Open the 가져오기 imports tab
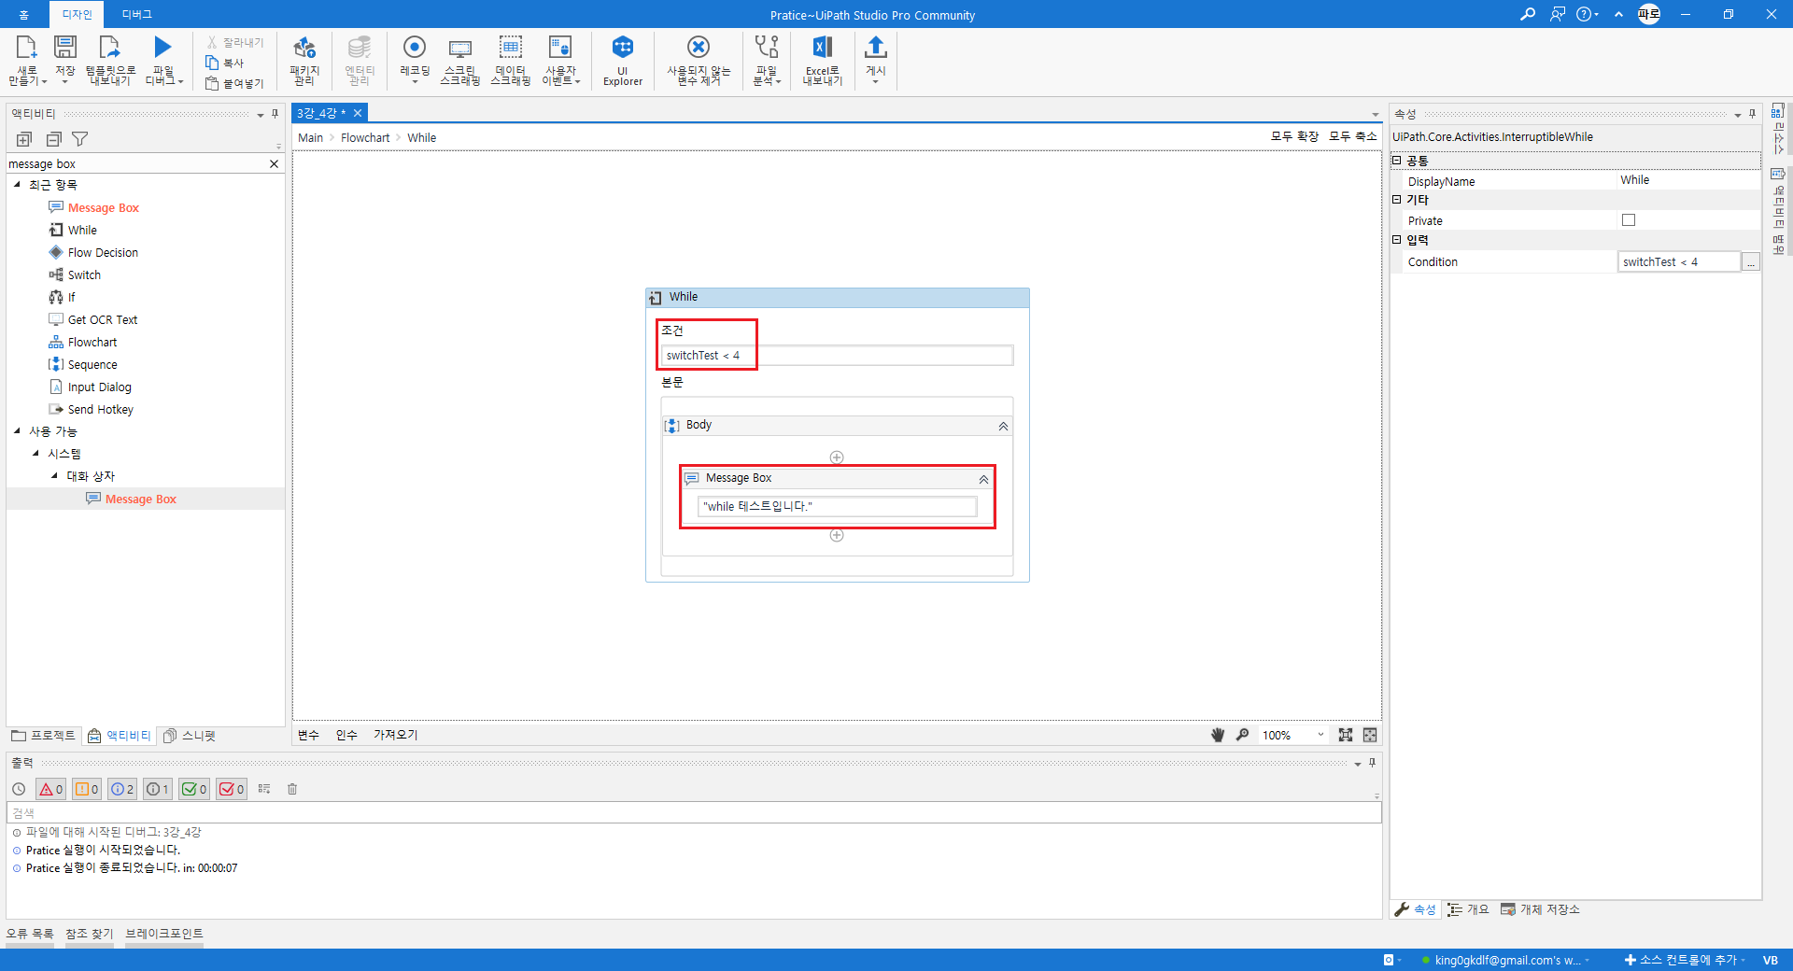Viewport: 1793px width, 971px height. point(395,735)
